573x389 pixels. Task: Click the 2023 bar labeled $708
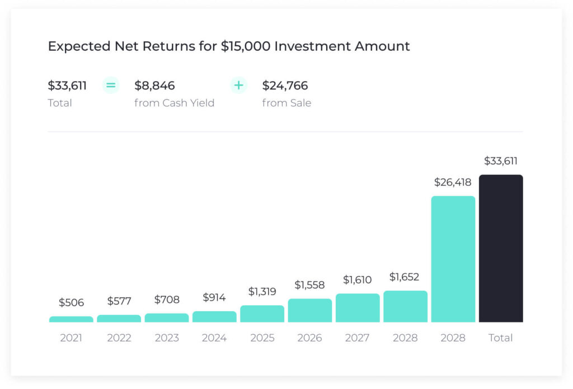[167, 317]
